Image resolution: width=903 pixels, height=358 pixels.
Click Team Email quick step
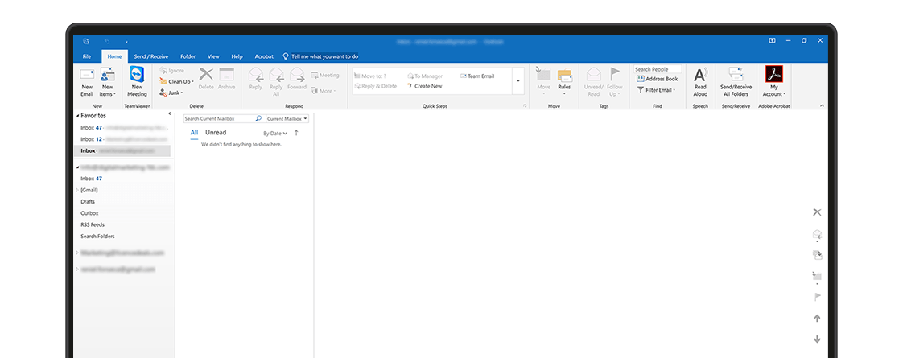click(480, 76)
